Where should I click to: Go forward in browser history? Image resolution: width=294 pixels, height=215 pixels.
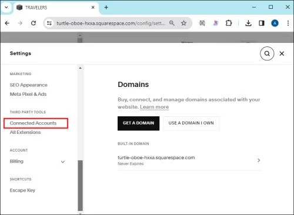pos(20,23)
